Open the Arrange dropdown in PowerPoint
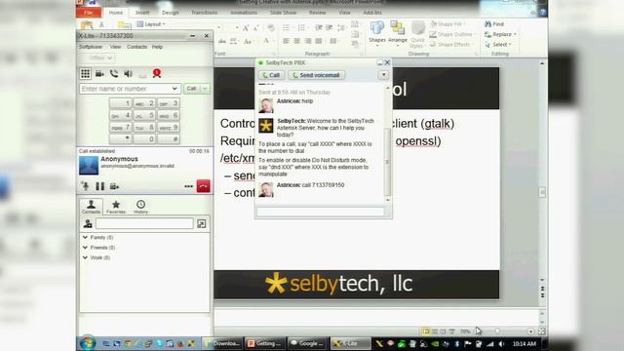 (398, 34)
